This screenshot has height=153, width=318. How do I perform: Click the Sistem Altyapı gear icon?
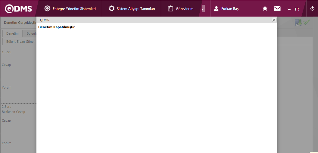pyautogui.click(x=111, y=9)
